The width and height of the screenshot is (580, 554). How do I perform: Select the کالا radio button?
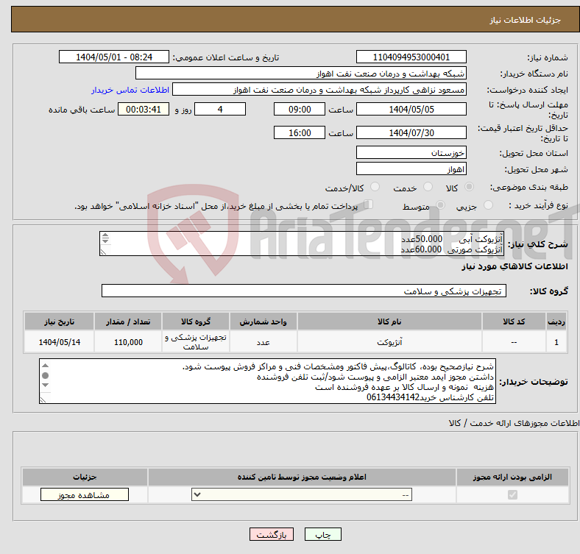470,188
